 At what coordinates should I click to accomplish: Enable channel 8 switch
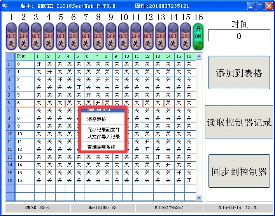[x=98, y=36]
